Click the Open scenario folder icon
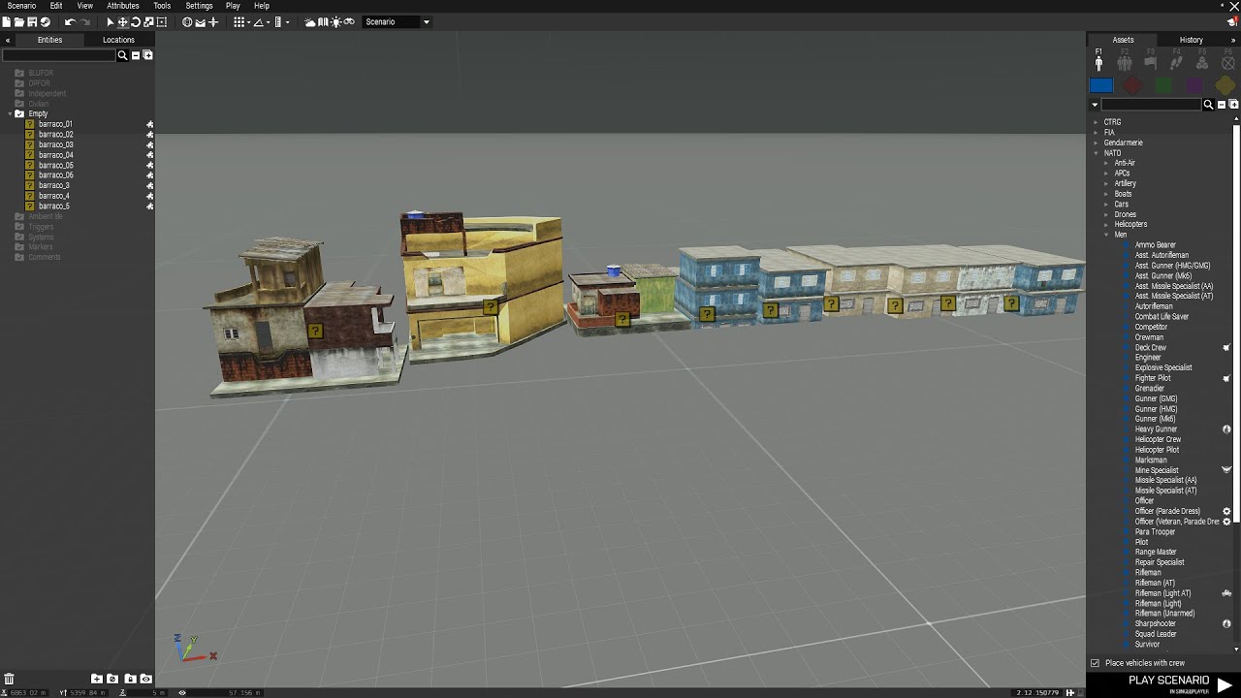Viewport: 1241px width, 698px height. pyautogui.click(x=19, y=21)
